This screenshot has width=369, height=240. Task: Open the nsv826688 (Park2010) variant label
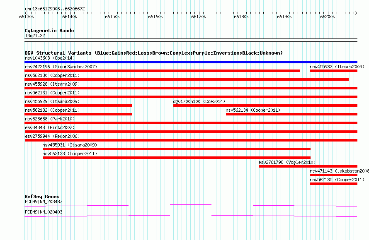tap(50, 119)
